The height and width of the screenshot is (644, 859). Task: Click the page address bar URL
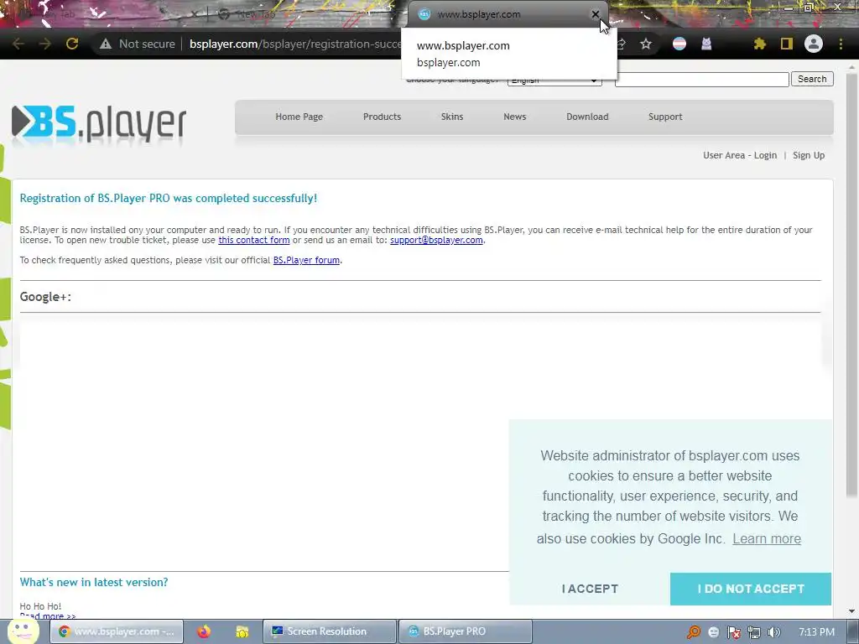tap(294, 44)
